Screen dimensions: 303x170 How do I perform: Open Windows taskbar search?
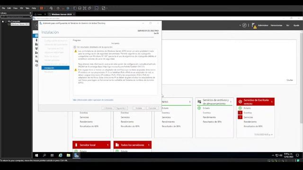click(x=45, y=155)
